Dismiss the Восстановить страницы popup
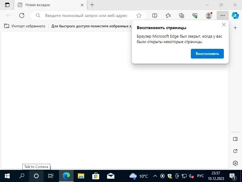The width and height of the screenshot is (242, 182). (x=224, y=25)
